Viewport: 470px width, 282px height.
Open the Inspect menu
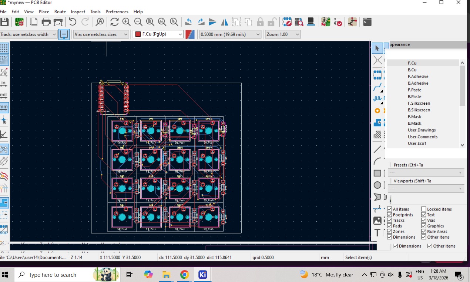click(x=78, y=12)
